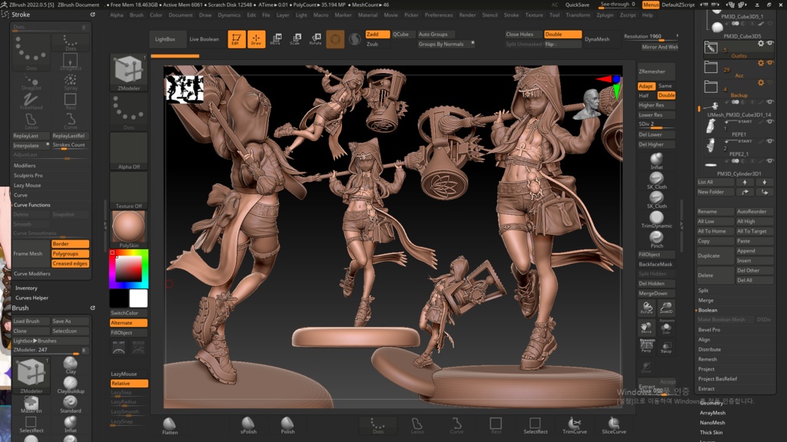
Task: Adjust the Resolution 1960 slider
Action: (x=650, y=37)
